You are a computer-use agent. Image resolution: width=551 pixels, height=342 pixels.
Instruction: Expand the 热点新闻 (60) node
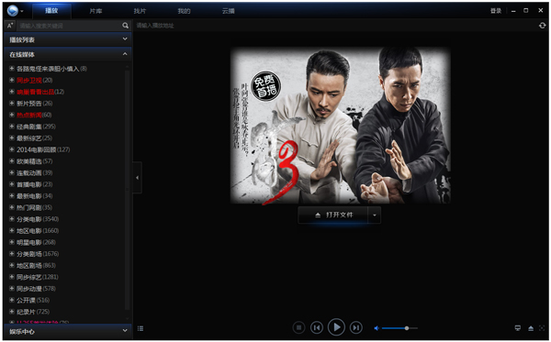(12, 115)
